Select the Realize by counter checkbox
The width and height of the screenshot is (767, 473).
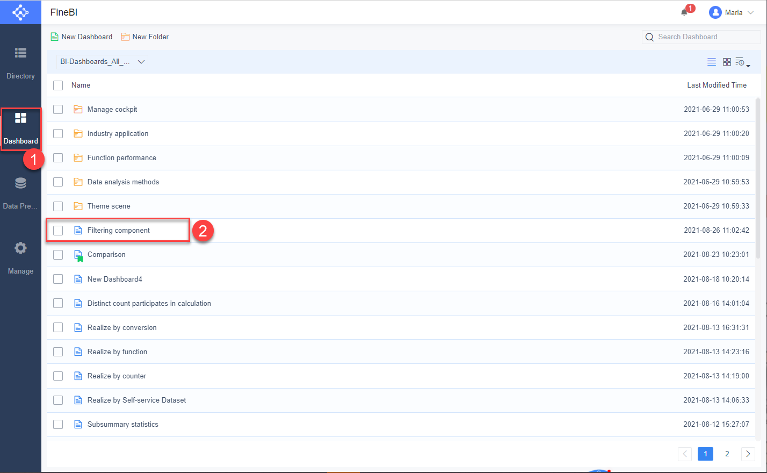[x=58, y=376]
